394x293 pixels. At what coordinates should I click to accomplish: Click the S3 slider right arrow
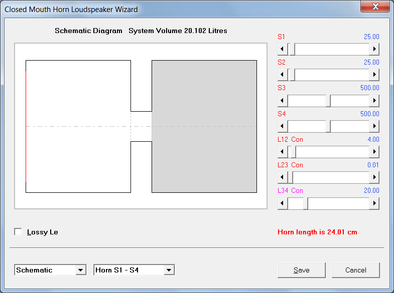[374, 101]
